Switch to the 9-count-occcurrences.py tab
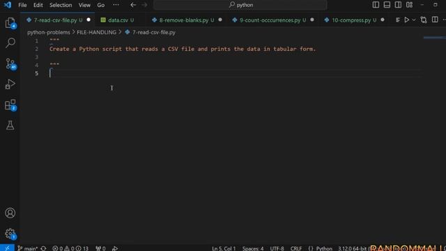The image size is (446, 251). [270, 20]
